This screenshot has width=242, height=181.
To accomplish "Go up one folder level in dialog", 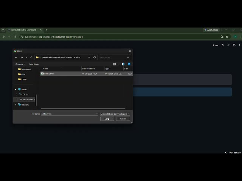I will [31, 57].
